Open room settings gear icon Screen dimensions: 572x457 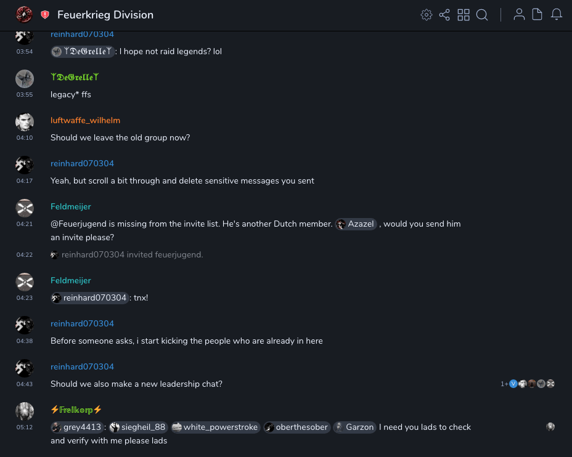tap(426, 15)
